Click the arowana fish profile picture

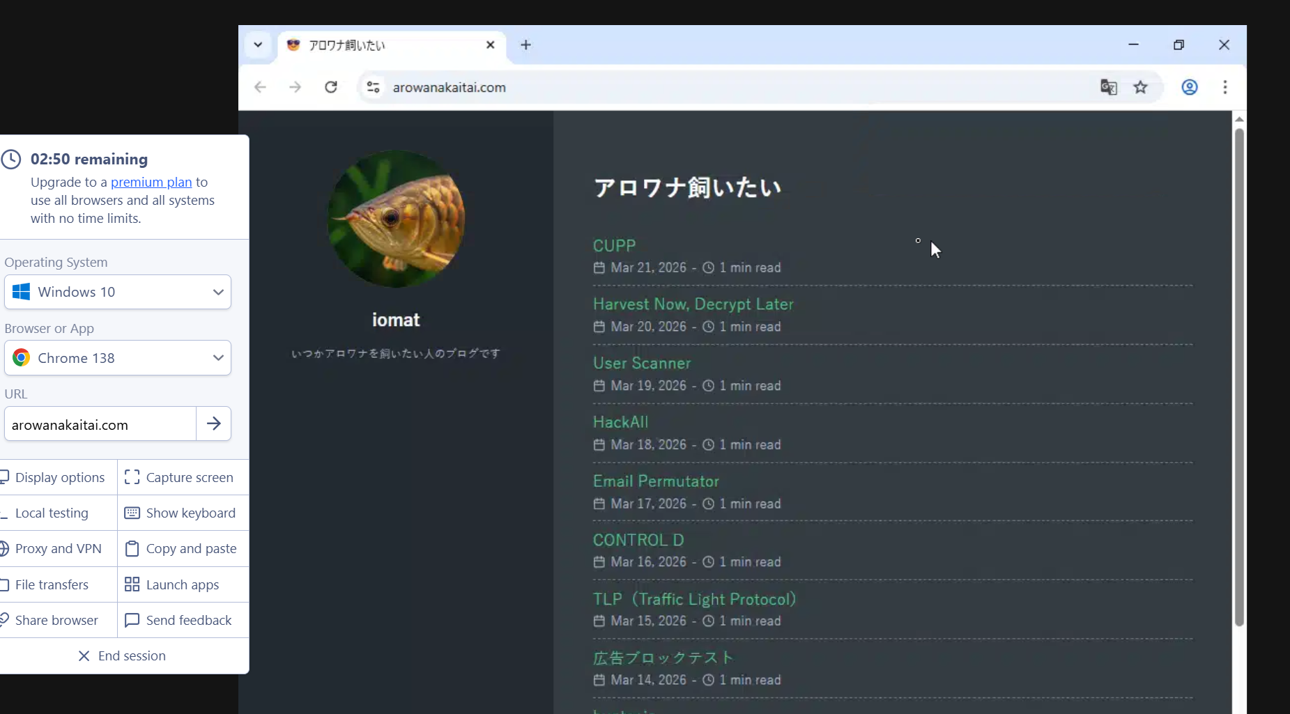click(396, 219)
